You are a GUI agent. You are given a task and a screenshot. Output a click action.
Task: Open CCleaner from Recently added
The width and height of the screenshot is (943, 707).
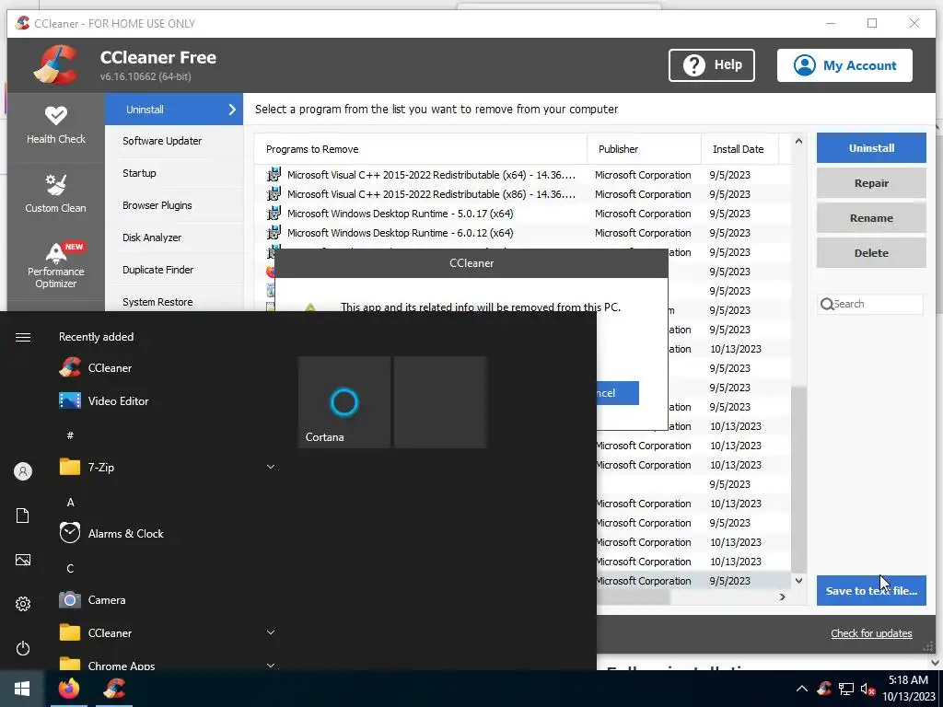click(x=109, y=368)
